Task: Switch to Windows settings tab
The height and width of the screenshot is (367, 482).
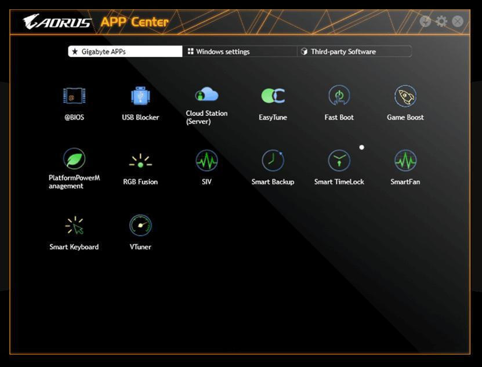Action: (x=240, y=52)
